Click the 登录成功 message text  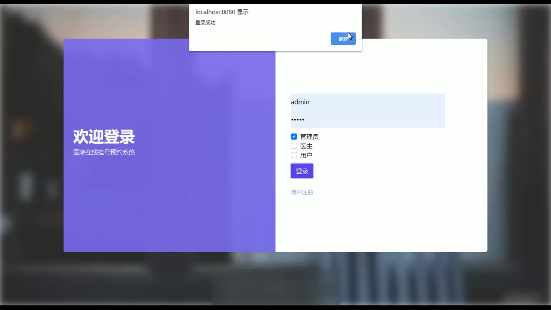(x=205, y=22)
